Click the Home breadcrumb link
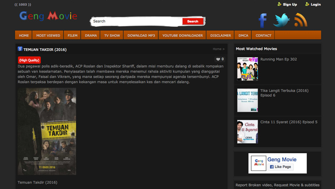The height and width of the screenshot is (189, 335). point(217,49)
